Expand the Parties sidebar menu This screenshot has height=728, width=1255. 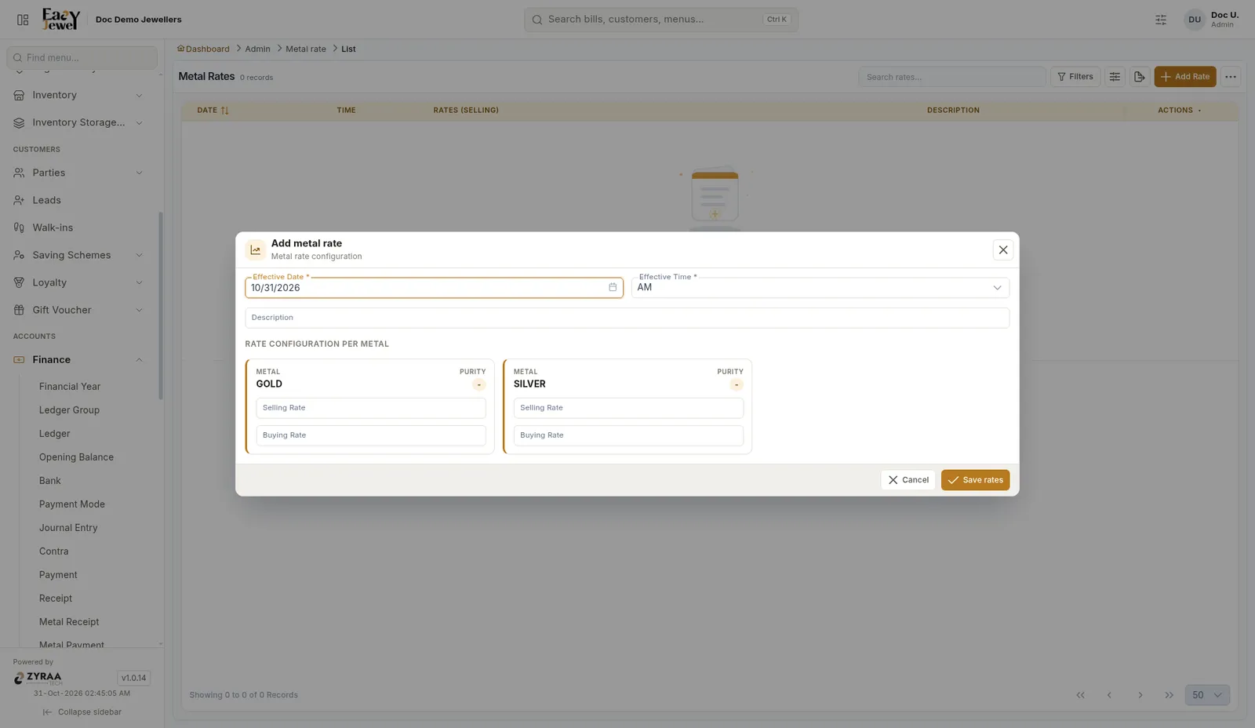78,173
